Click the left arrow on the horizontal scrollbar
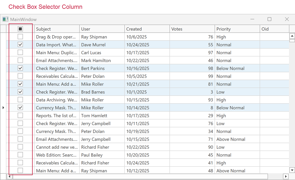The image size is (295, 180). 10,177
